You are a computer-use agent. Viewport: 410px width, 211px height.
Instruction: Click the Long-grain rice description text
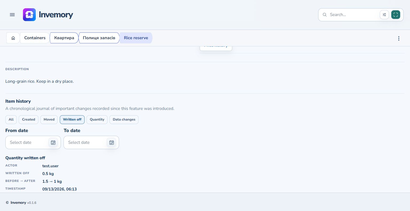(x=40, y=81)
